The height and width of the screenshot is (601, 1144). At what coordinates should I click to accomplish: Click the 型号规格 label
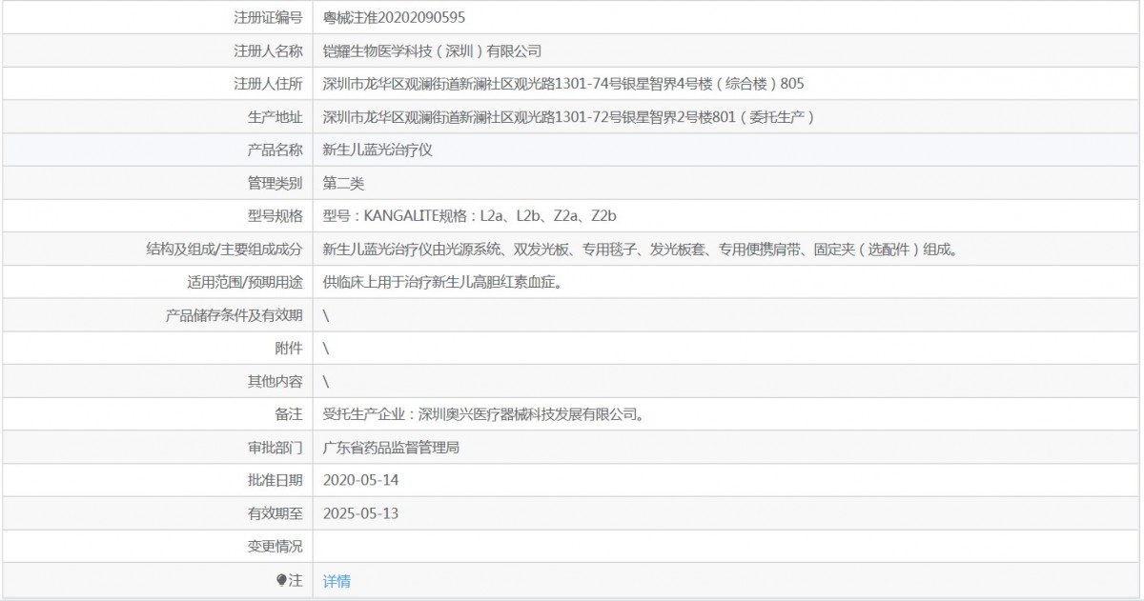coord(275,216)
